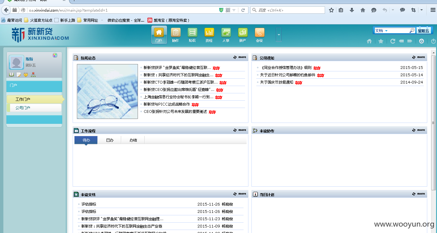Click the user avatar picture
437x233 pixels.
[16, 63]
